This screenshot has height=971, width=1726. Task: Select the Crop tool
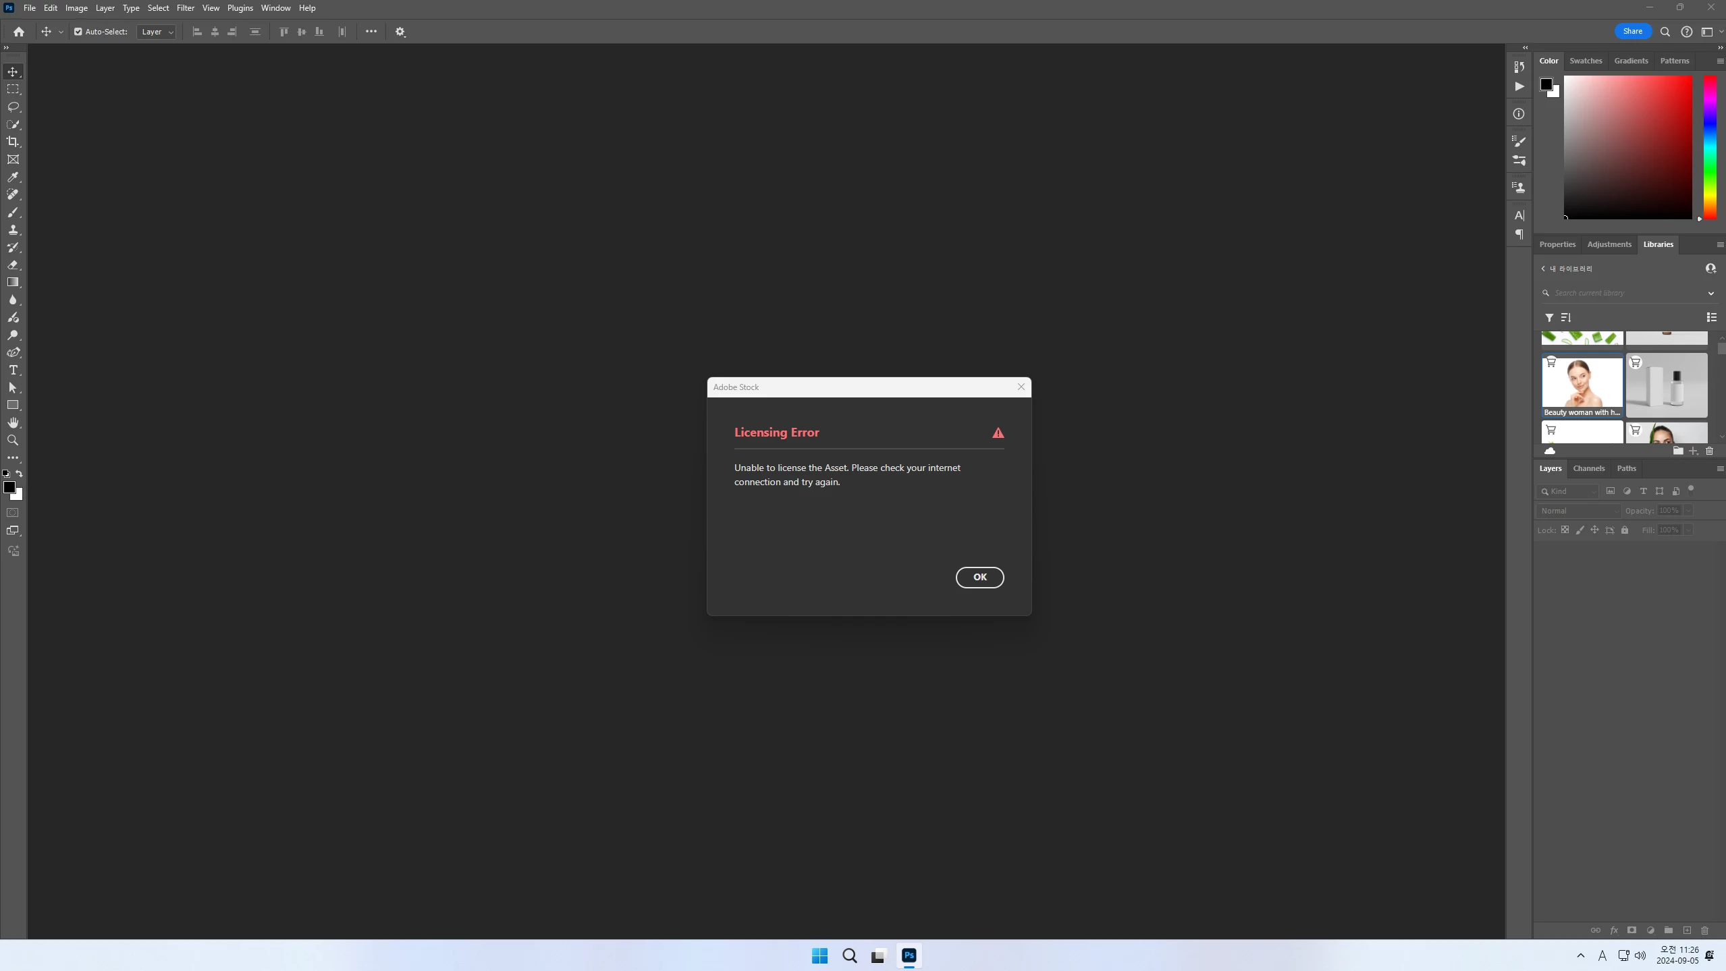click(13, 142)
